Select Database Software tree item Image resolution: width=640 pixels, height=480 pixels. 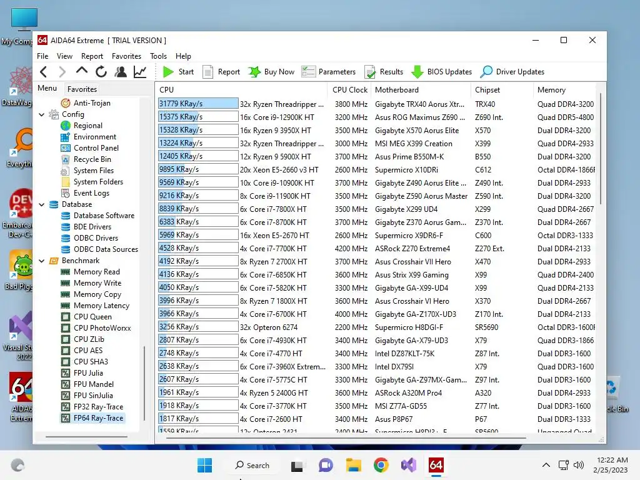click(x=97, y=216)
